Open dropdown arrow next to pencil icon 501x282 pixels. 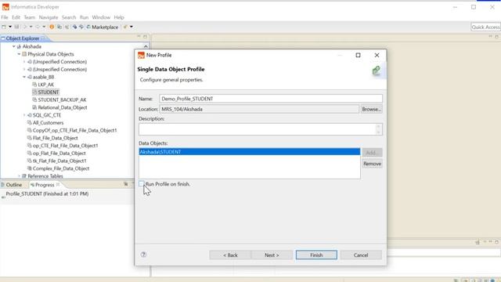[132, 27]
